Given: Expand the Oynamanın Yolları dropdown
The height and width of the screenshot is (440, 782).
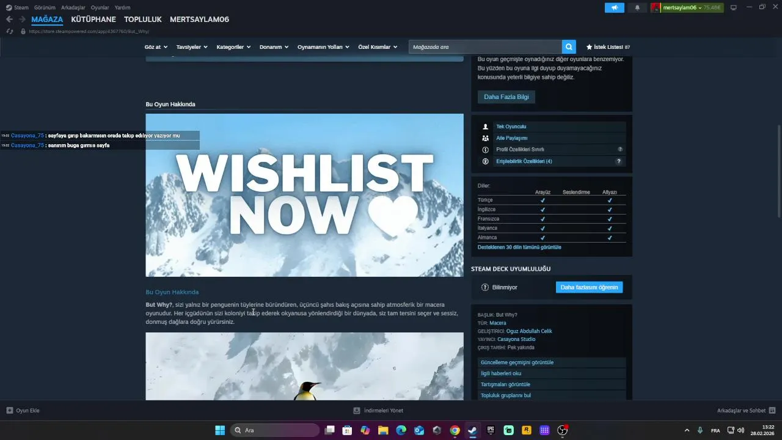Looking at the screenshot, I should 323,47.
